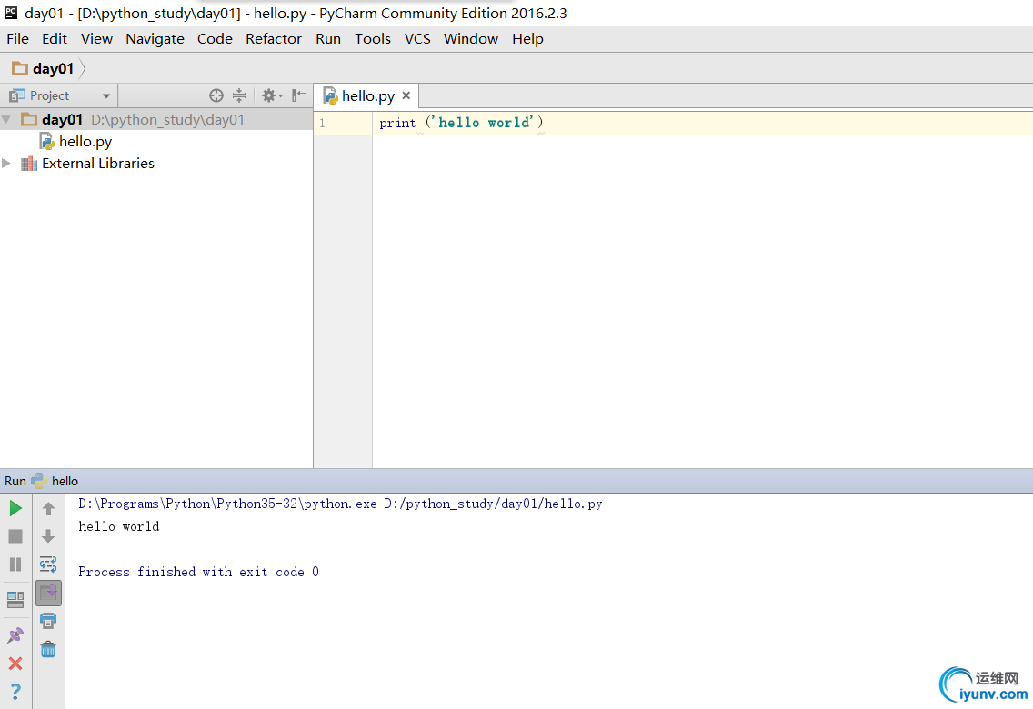Click the 'hello world' console output line
Image resolution: width=1033 pixels, height=709 pixels.
click(x=118, y=526)
